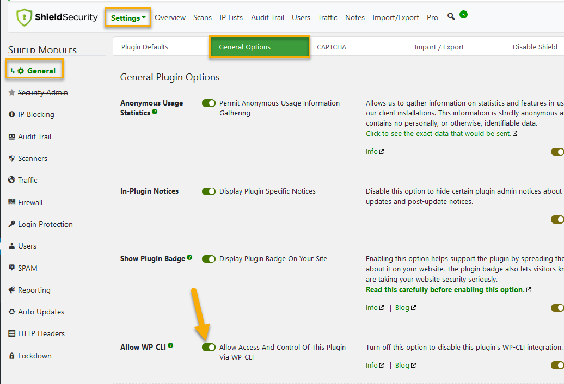The width and height of the screenshot is (564, 384).
Task: Click the SPAM sidebar icon
Action: (11, 268)
